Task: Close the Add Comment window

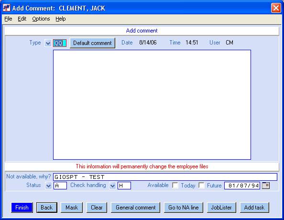Action: [x=276, y=8]
